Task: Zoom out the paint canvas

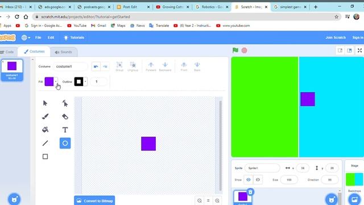Action: [200, 200]
